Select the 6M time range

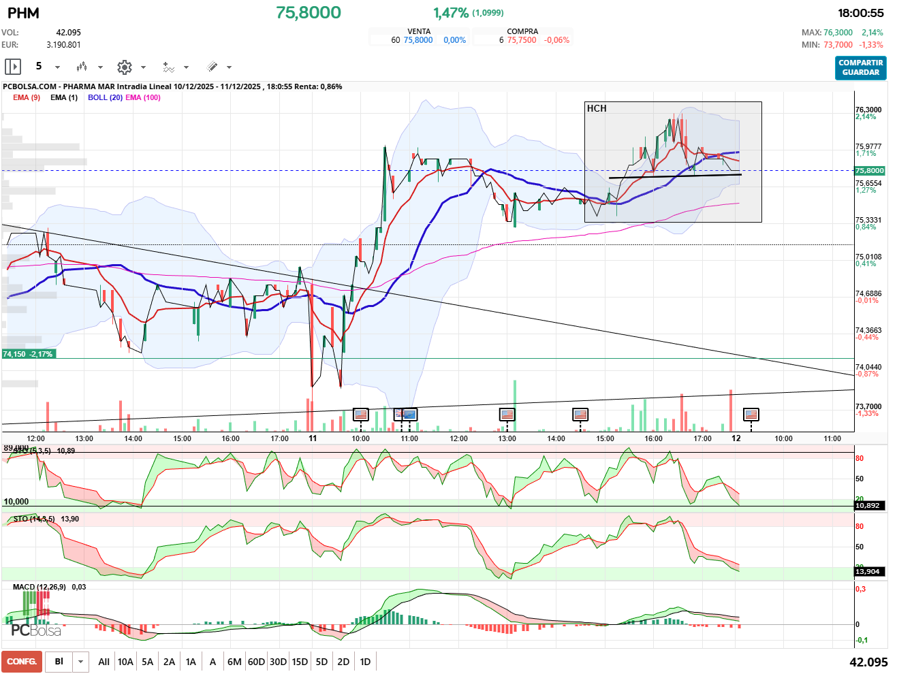point(234,662)
